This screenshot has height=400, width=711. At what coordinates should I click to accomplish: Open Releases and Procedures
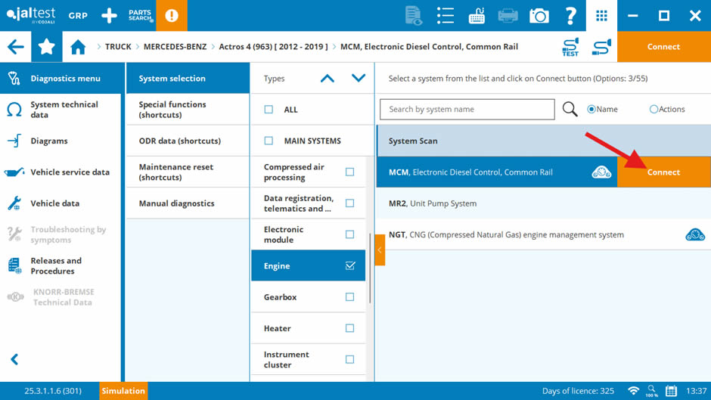point(61,265)
